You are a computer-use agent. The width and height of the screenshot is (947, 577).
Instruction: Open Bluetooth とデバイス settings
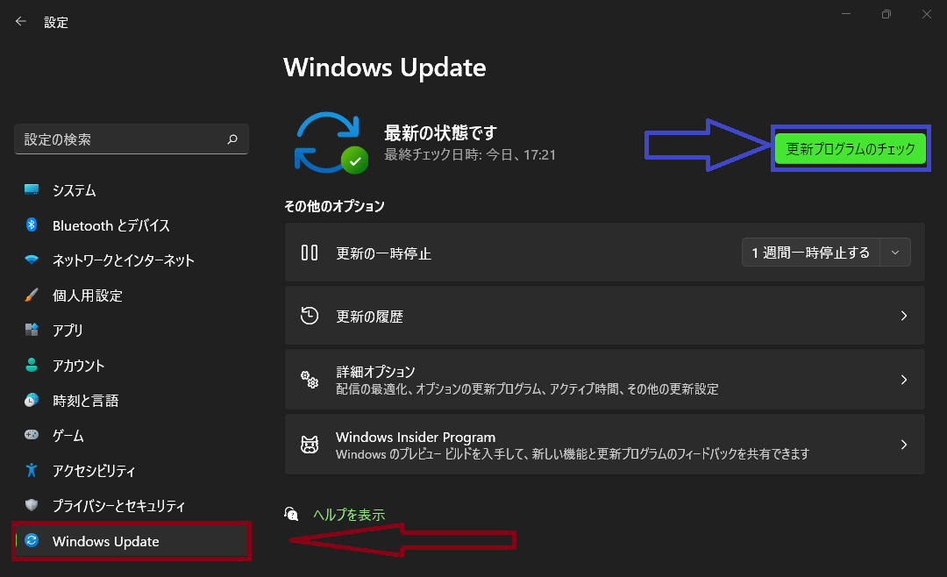[131, 225]
